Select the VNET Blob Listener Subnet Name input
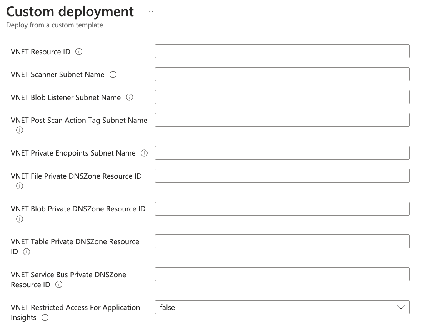 point(282,97)
